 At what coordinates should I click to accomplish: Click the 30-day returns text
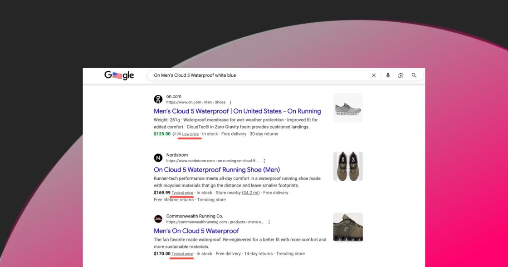[x=264, y=134]
